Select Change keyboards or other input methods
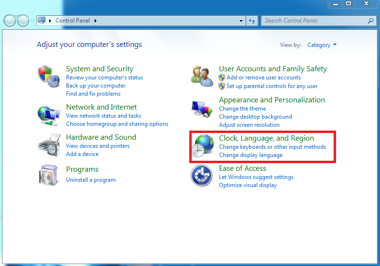The height and width of the screenshot is (266, 380). (272, 147)
